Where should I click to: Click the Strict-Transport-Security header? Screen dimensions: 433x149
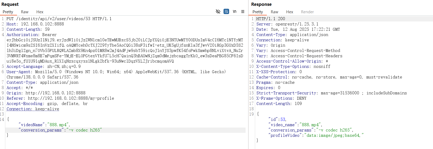pos(332,93)
